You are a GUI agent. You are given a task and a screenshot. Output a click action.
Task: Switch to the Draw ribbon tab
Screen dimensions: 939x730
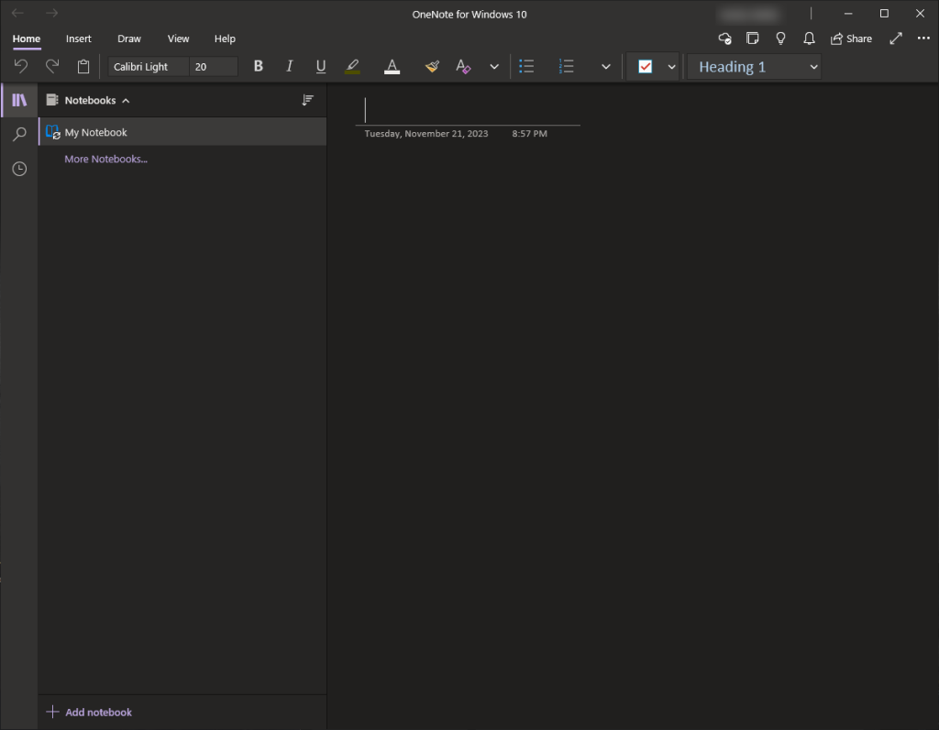pos(128,39)
